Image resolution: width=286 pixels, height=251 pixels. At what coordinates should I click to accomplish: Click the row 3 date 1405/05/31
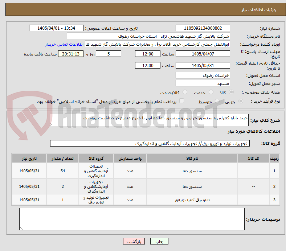tap(29, 200)
